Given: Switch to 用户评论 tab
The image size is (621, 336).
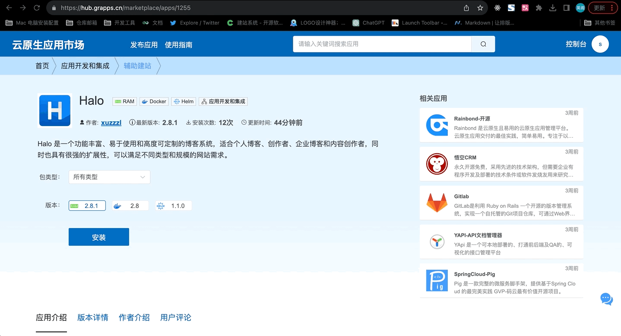Looking at the screenshot, I should [176, 317].
